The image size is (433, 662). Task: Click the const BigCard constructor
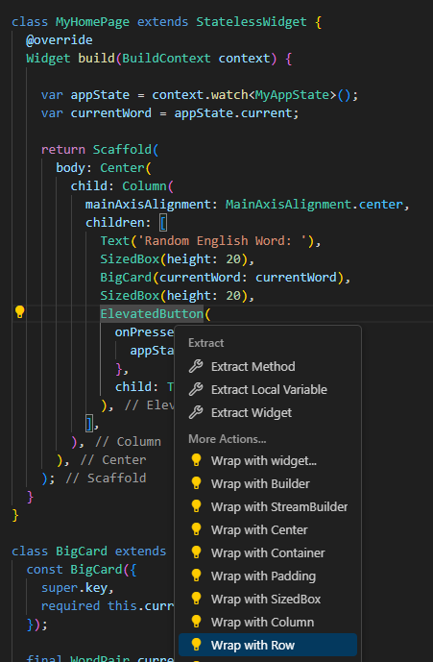coord(82,570)
